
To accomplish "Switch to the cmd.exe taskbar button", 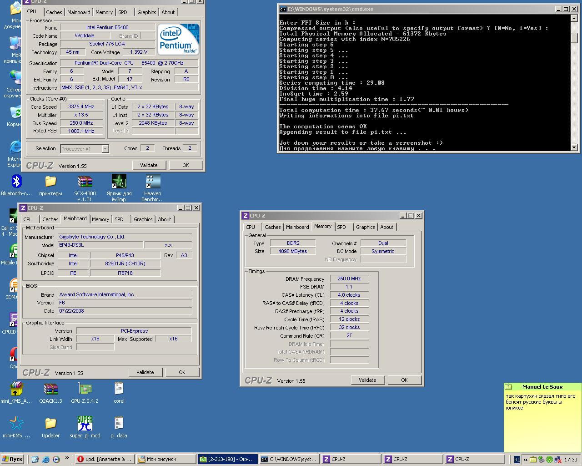I will click(x=289, y=460).
